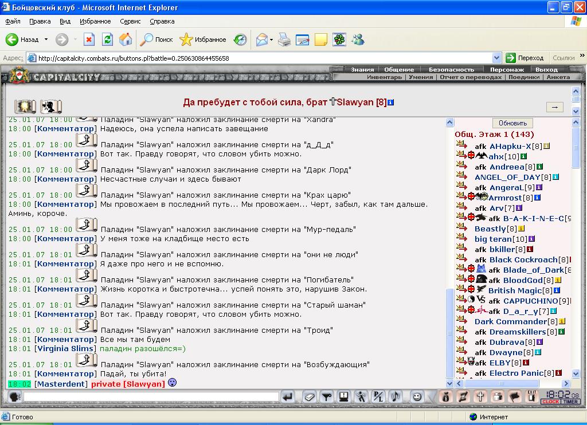587x425 pixels.
Task: Open the Общение game tab
Action: [x=399, y=69]
